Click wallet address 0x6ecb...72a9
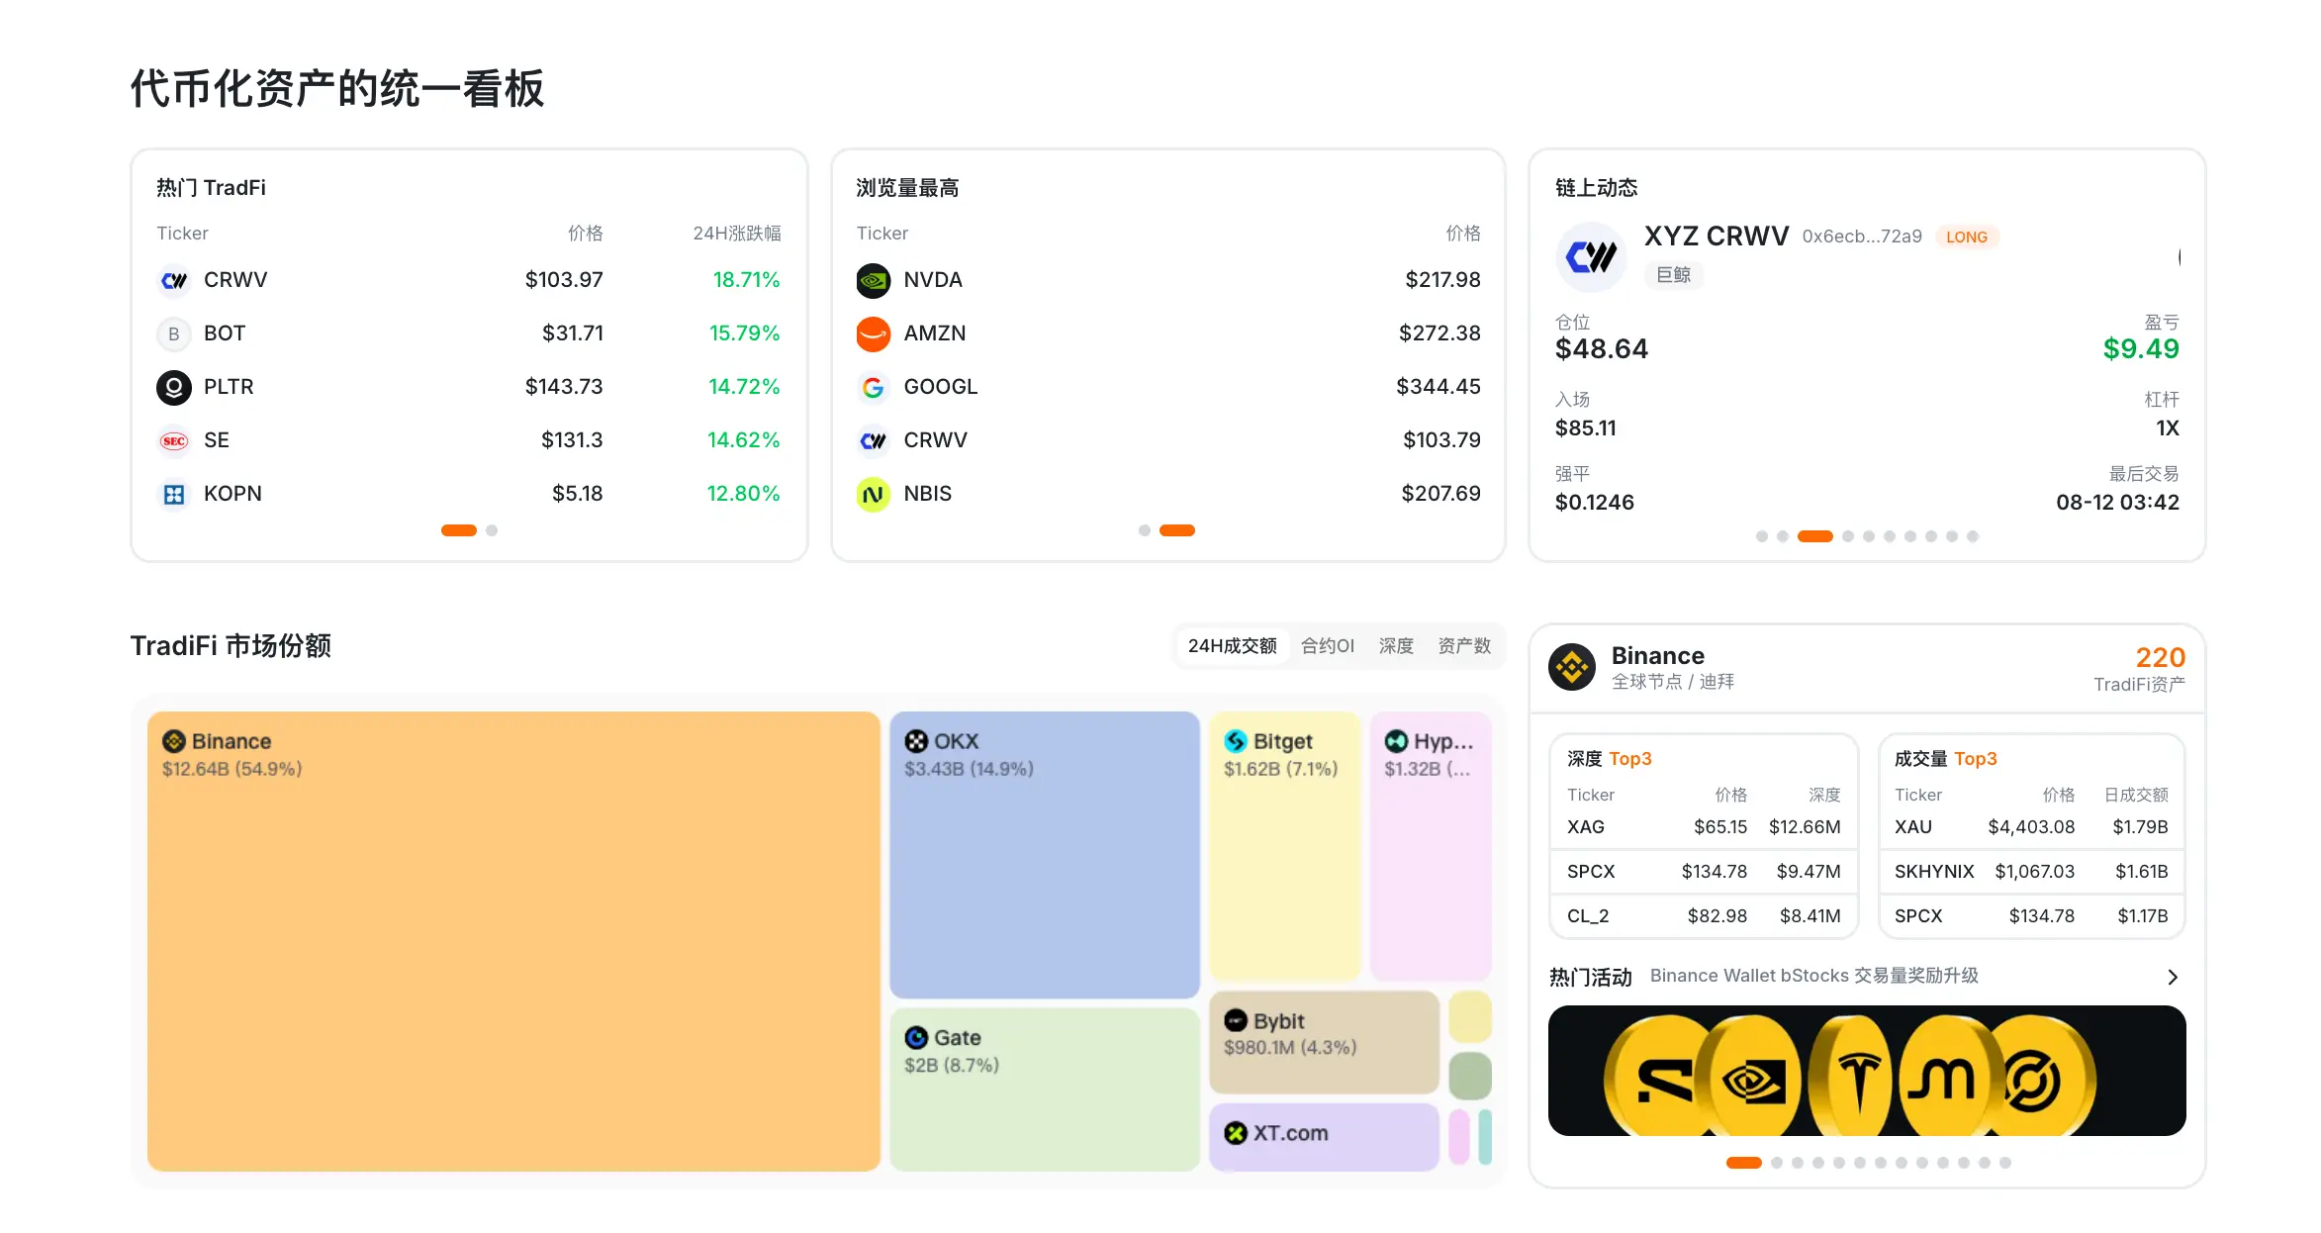Image resolution: width=2321 pixels, height=1233 pixels. pos(1862,237)
